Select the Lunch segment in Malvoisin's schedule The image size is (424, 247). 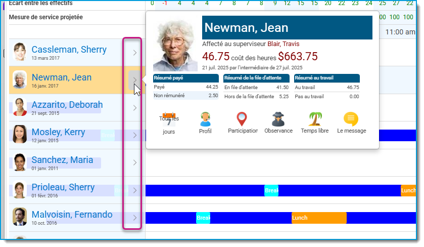coord(319,218)
